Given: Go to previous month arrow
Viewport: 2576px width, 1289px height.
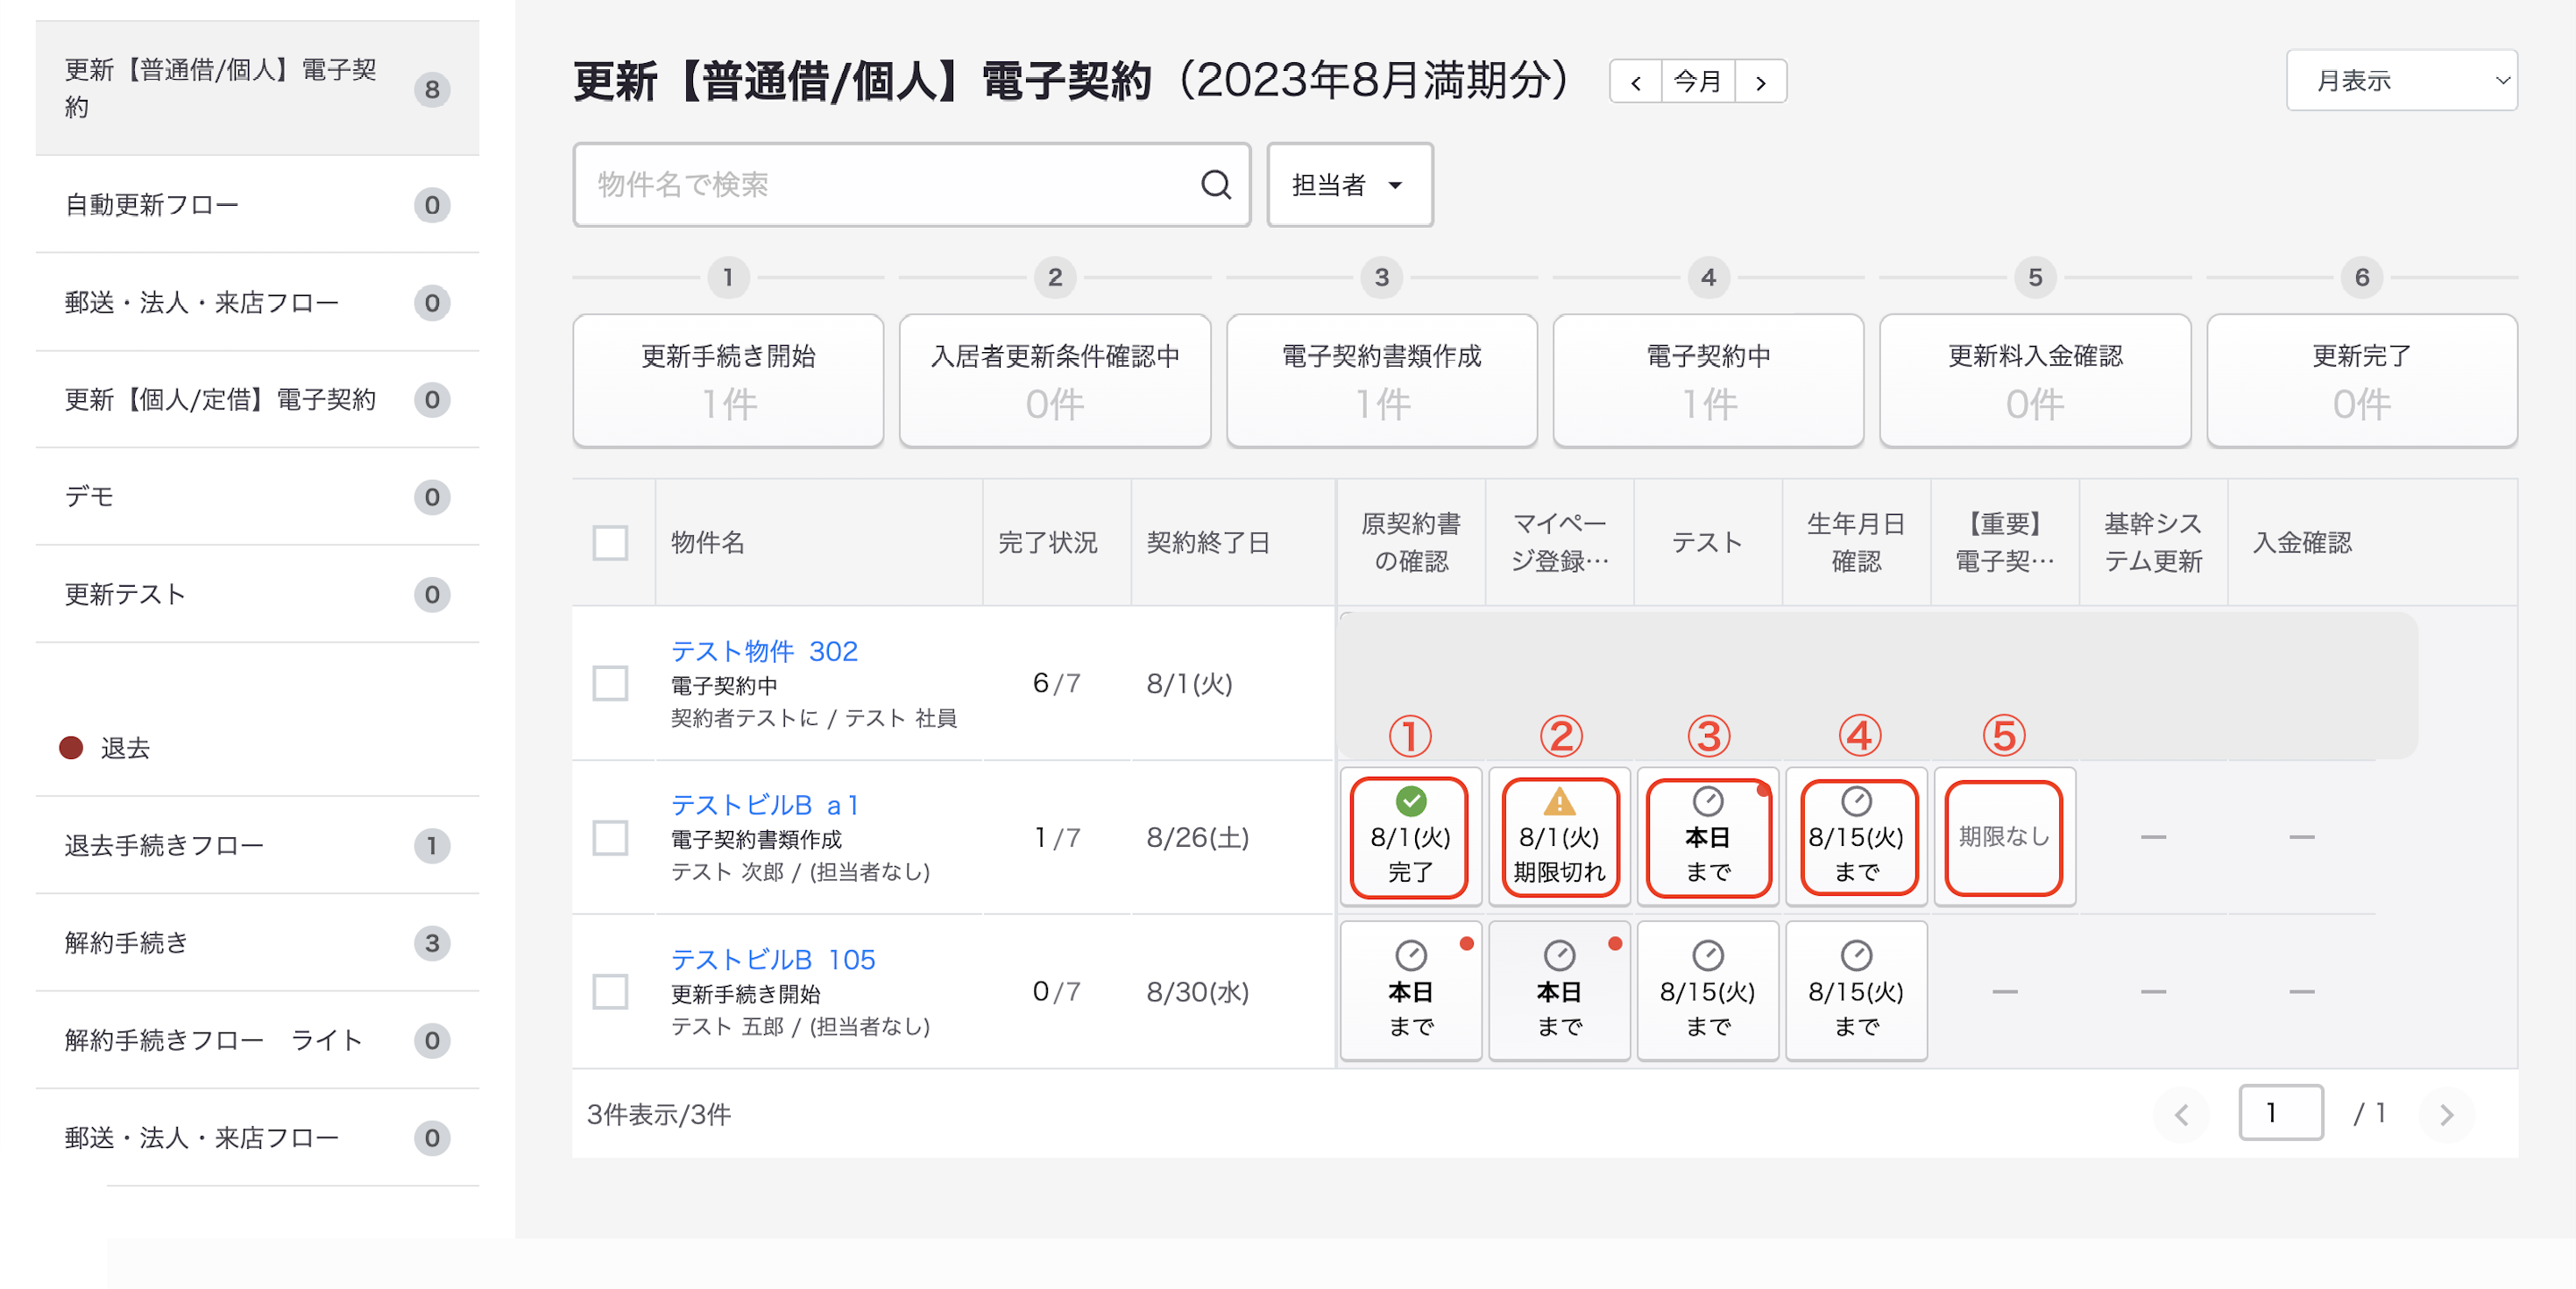Looking at the screenshot, I should 1636,81.
